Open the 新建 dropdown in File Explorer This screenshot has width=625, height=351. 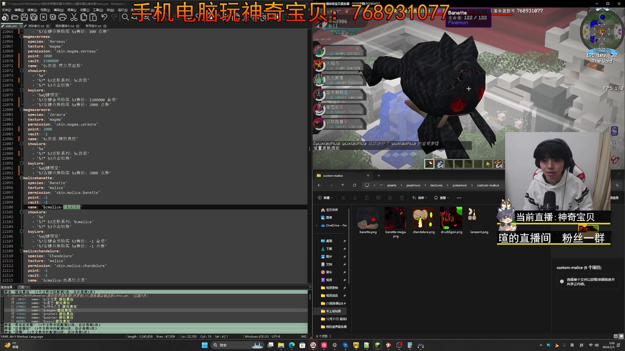coord(325,198)
